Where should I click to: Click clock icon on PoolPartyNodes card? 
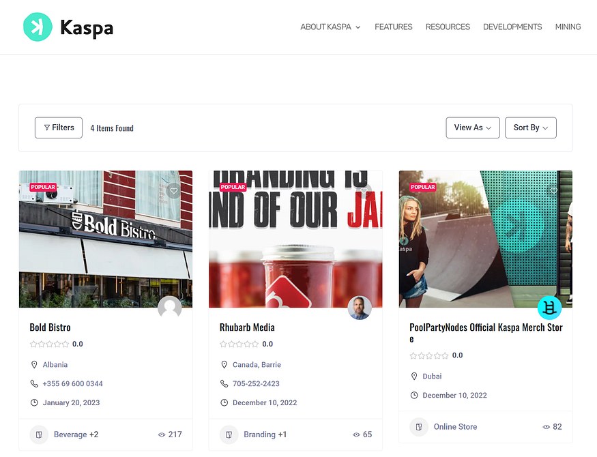point(414,395)
